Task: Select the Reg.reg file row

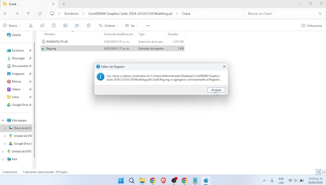Action: coord(113,48)
